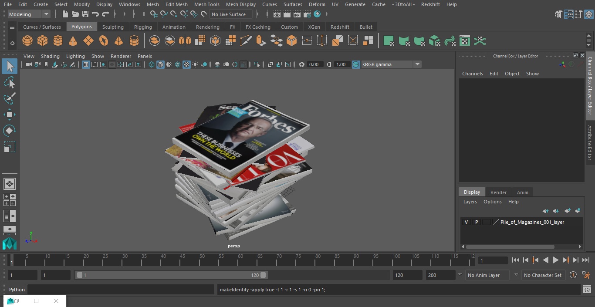Redo action with the toolbar arrow
The height and width of the screenshot is (307, 595).
pyautogui.click(x=105, y=14)
